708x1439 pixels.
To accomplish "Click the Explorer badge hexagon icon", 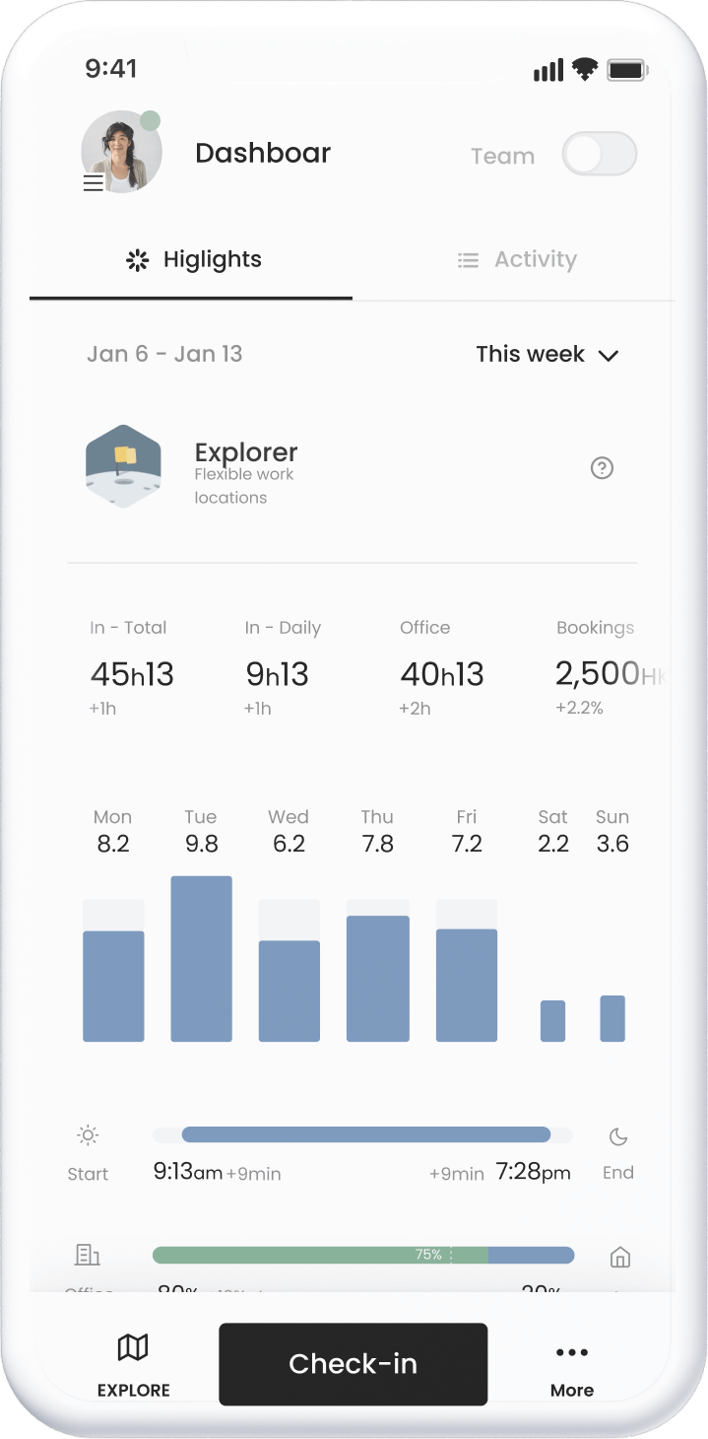I will (x=123, y=466).
